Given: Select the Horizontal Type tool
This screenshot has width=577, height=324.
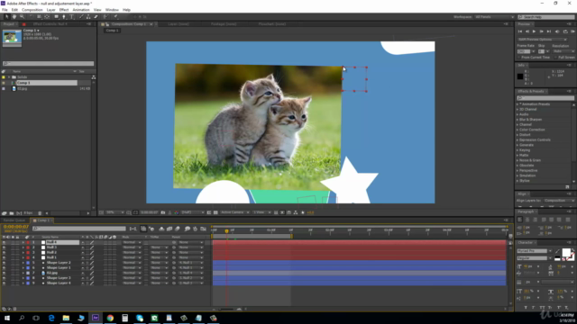Looking at the screenshot, I should point(72,16).
